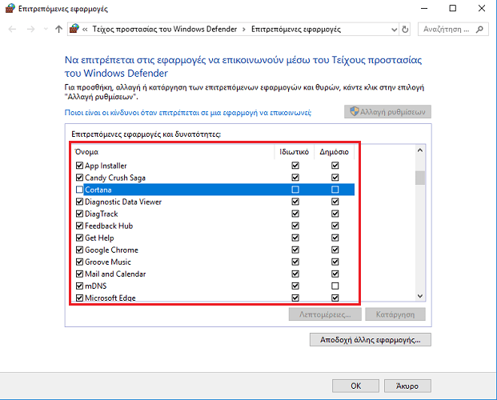Cancel with the Άκυρο button
The image size is (497, 400).
click(407, 386)
